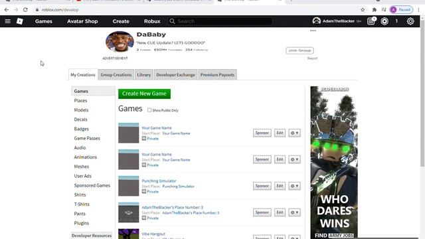The height and width of the screenshot is (239, 425).
Task: Open the notifications feed icon
Action: [x=371, y=21]
